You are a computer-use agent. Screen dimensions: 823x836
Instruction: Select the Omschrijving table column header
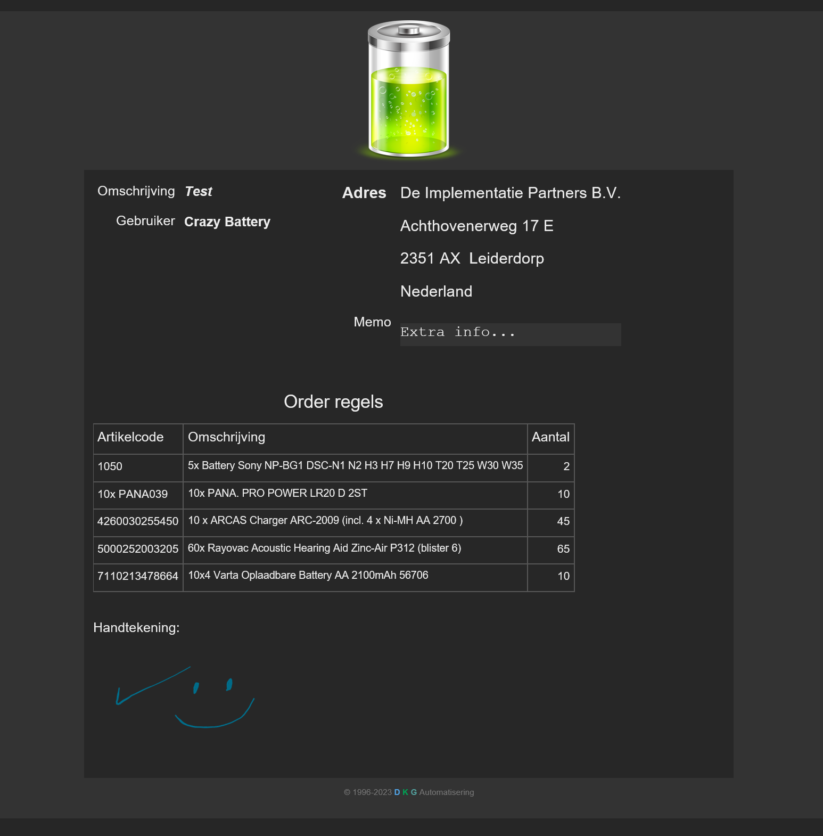pyautogui.click(x=226, y=437)
